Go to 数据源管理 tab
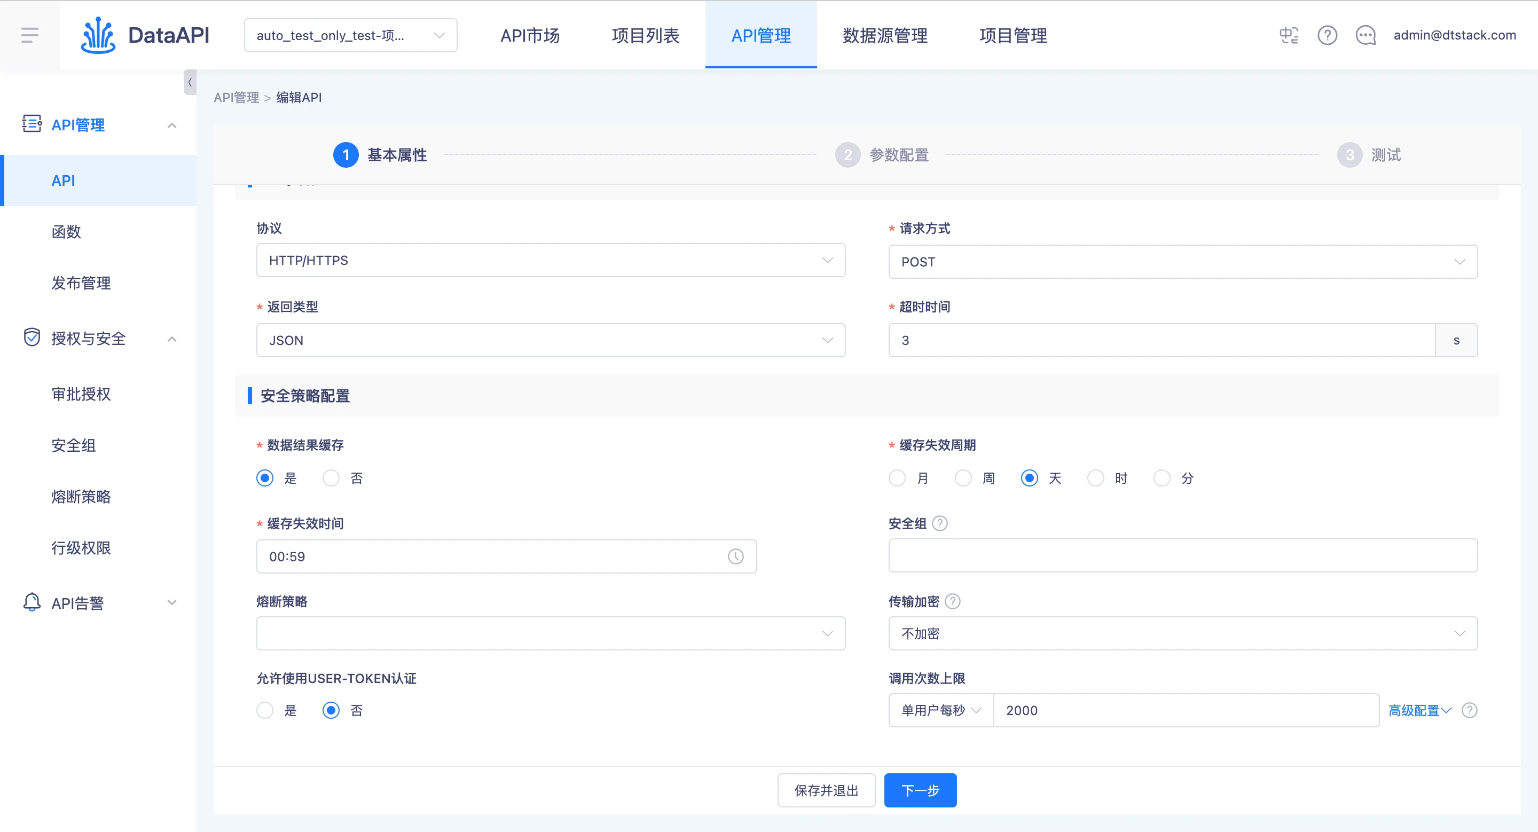Viewport: 1538px width, 832px height. [x=885, y=35]
